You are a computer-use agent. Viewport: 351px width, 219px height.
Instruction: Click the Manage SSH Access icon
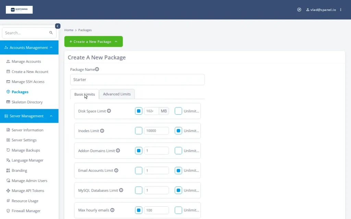pyautogui.click(x=8, y=81)
